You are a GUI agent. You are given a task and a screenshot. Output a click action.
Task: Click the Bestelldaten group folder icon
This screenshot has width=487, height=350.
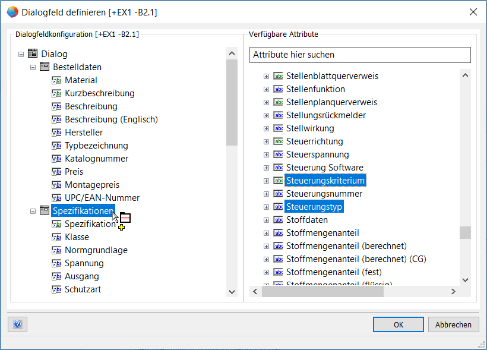point(45,67)
